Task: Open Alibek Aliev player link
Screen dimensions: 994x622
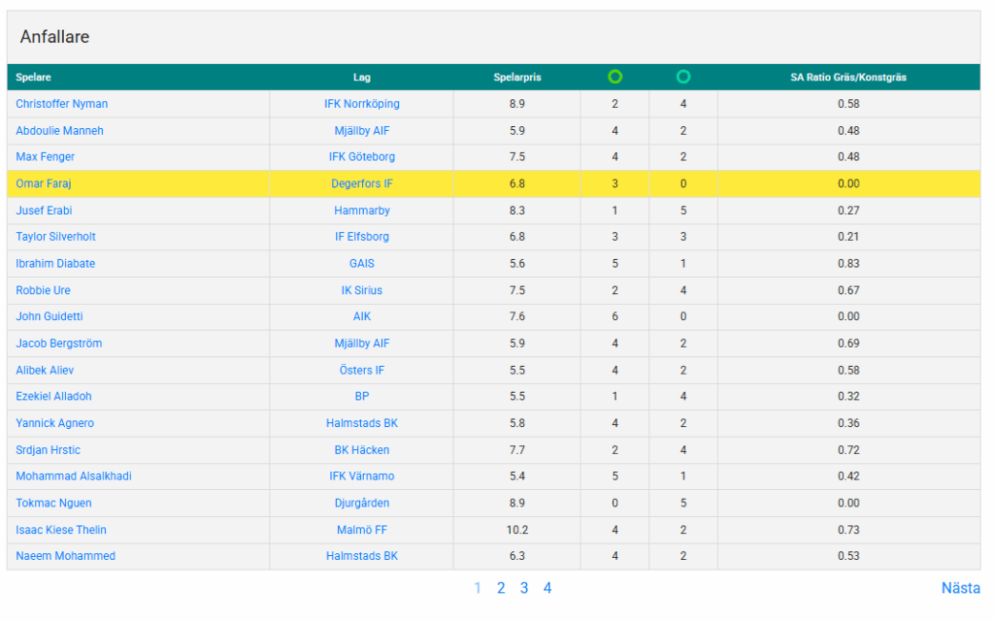Action: [45, 370]
